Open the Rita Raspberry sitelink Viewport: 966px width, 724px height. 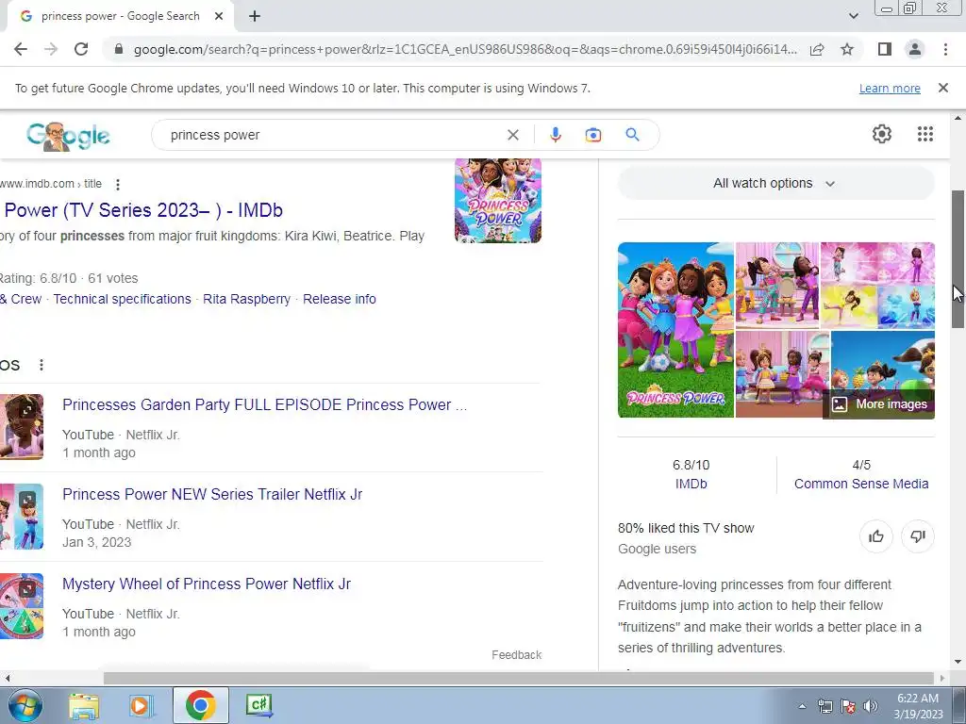pyautogui.click(x=246, y=299)
